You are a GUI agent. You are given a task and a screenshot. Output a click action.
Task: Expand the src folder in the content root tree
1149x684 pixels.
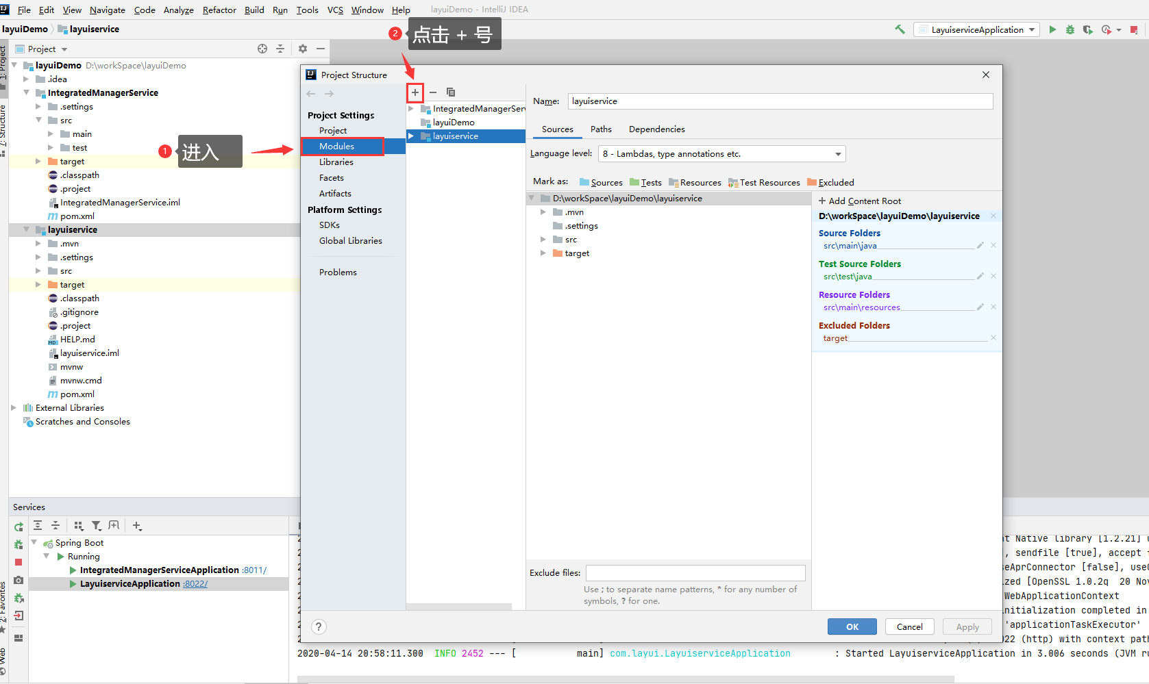pos(543,239)
